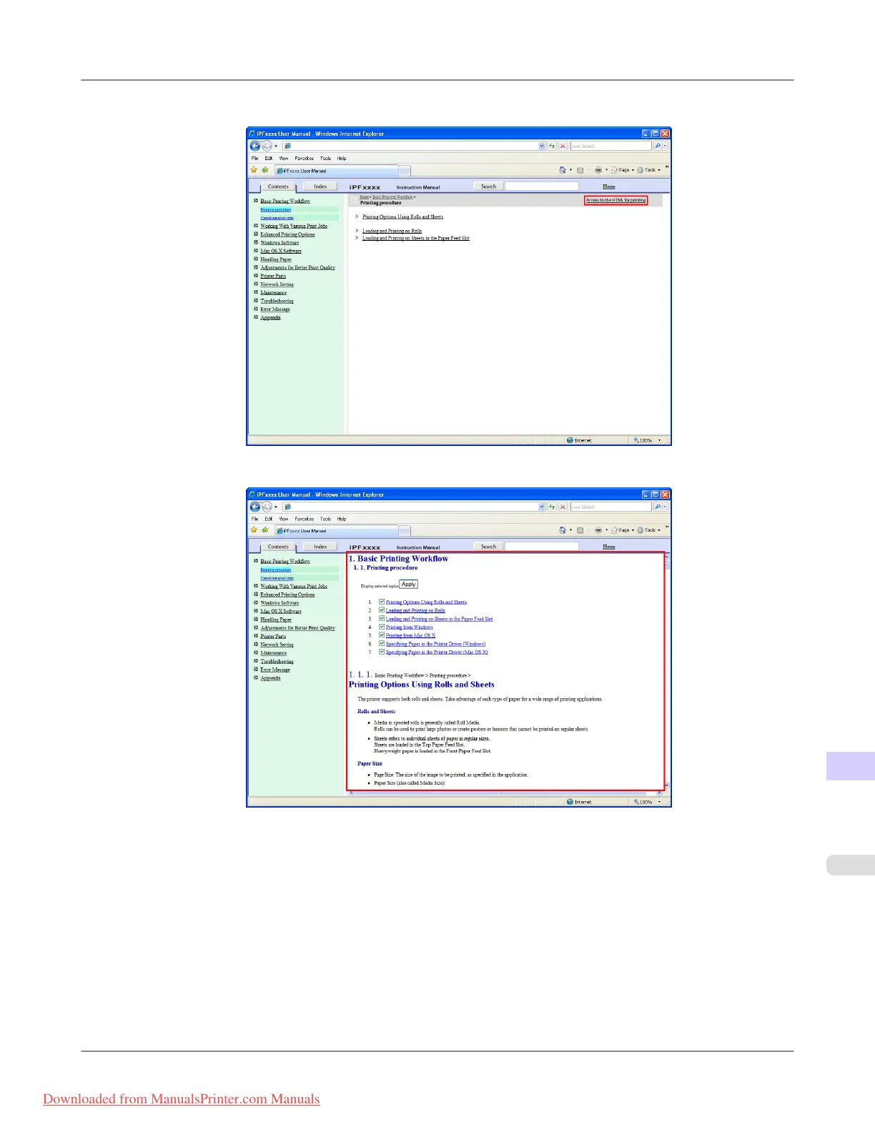Click the Live Search box in the lower browser
Viewport: 875px width, 1132px height.
[610, 507]
